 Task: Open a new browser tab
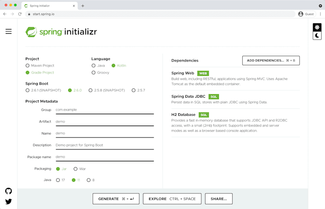tap(83, 6)
